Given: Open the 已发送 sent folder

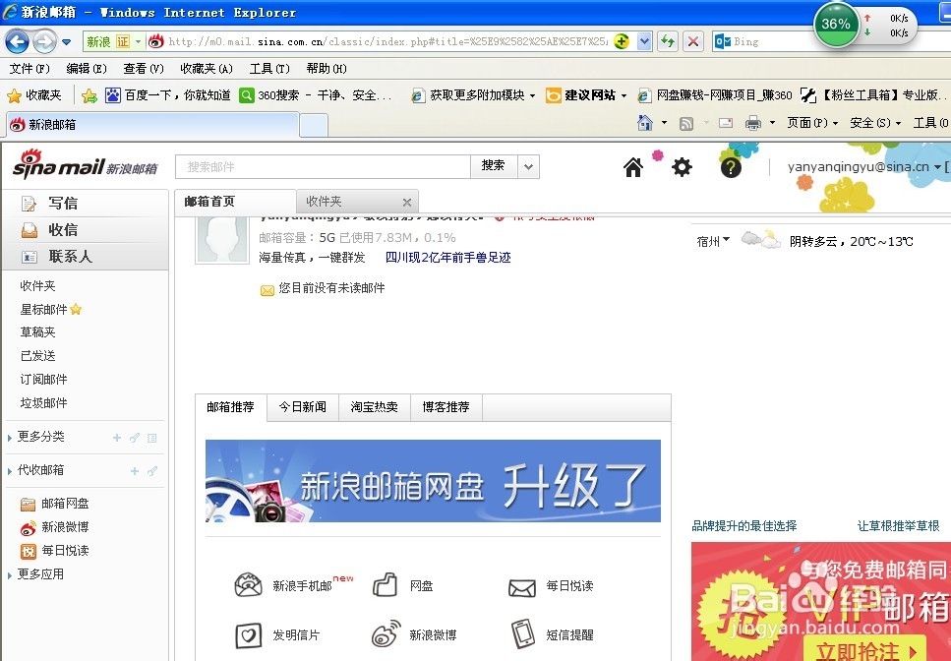Looking at the screenshot, I should coord(37,356).
